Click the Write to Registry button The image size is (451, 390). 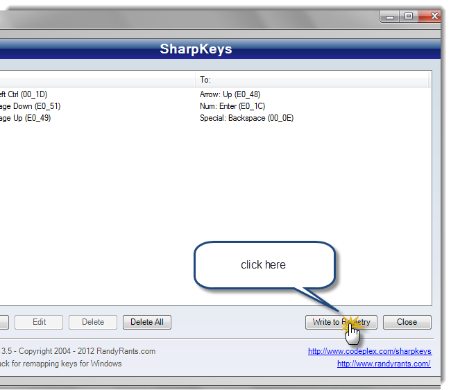pyautogui.click(x=341, y=322)
